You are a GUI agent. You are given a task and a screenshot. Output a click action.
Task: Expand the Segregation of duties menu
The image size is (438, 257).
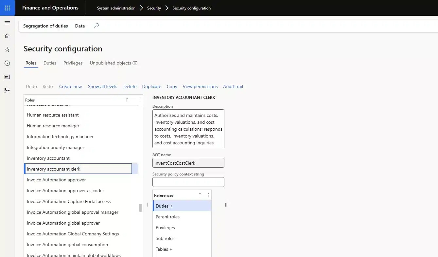pyautogui.click(x=45, y=26)
